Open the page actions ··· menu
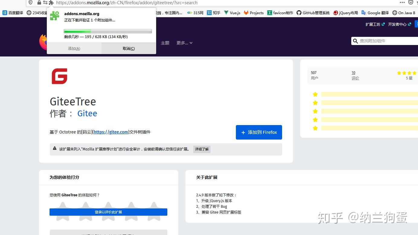This screenshot has width=418, height=235. pyautogui.click(x=402, y=2)
